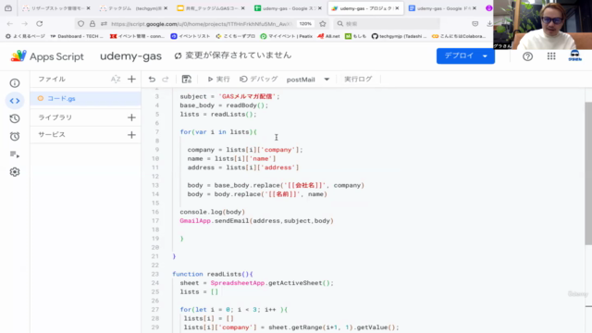Switch to udemy-gas Google ドキュメント tab
Viewport: 592px width, 333px height.
tap(442, 8)
